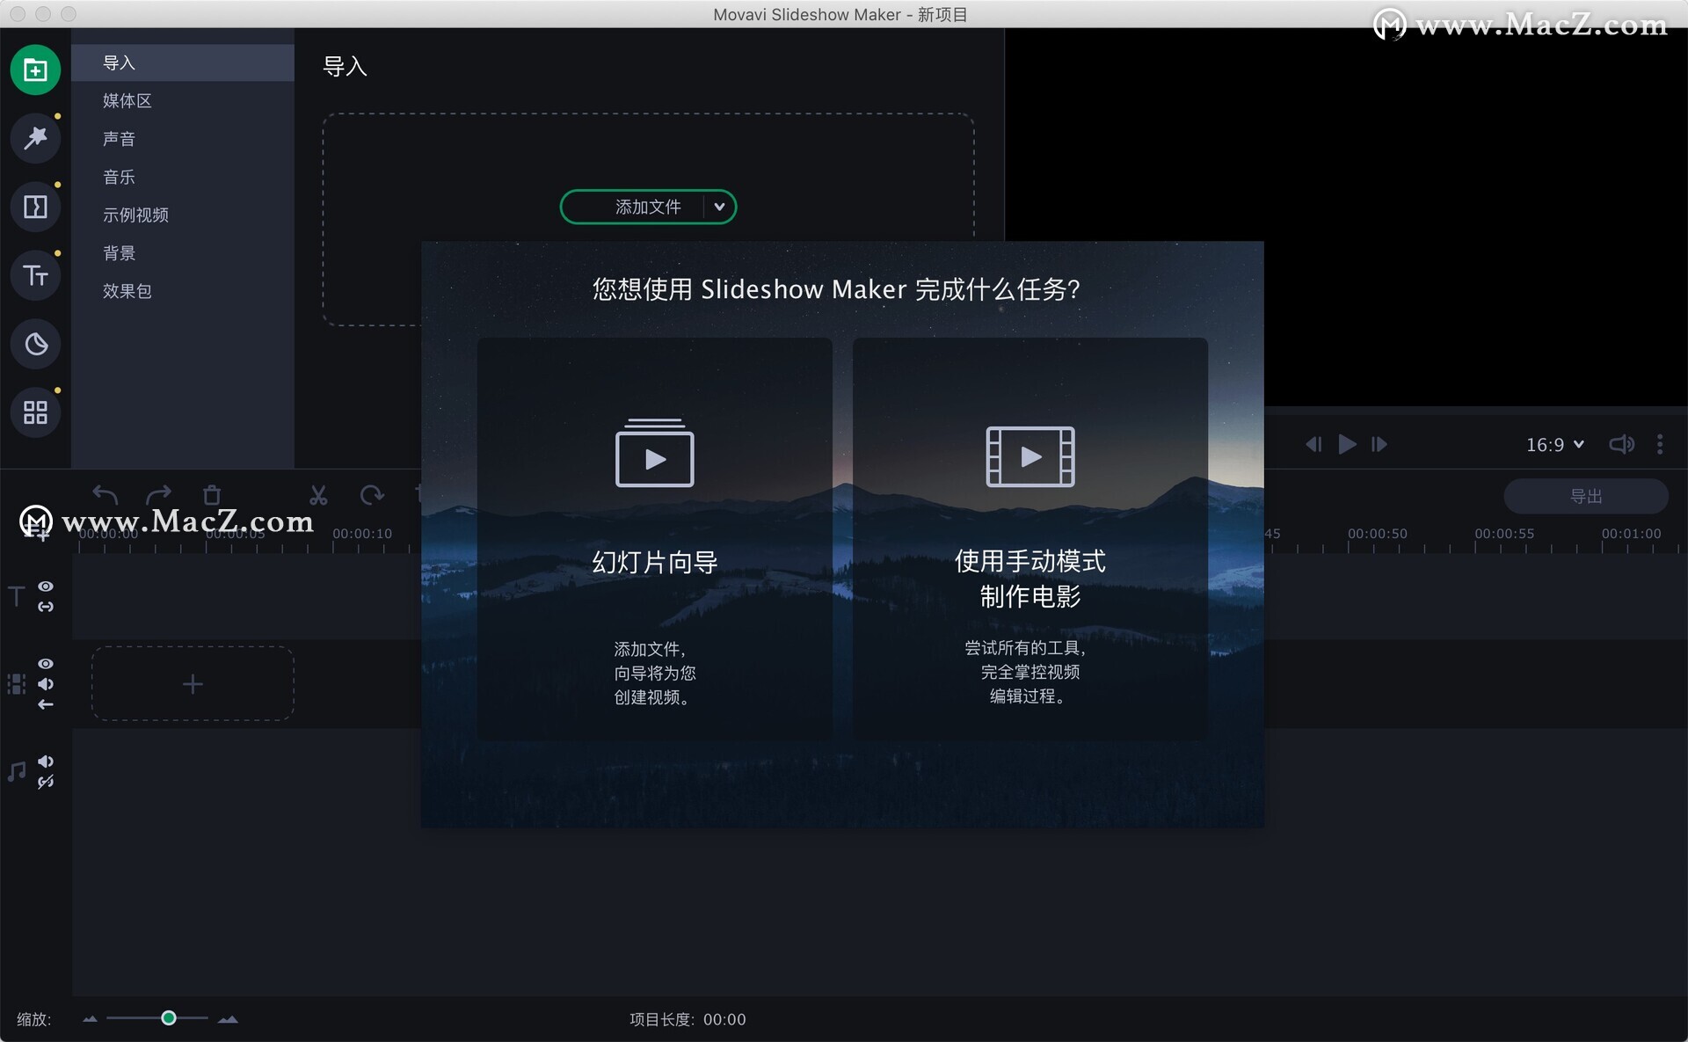Click the Slideshow Wizard play-screen icon
Viewport: 1688px width, 1042px height.
click(654, 453)
